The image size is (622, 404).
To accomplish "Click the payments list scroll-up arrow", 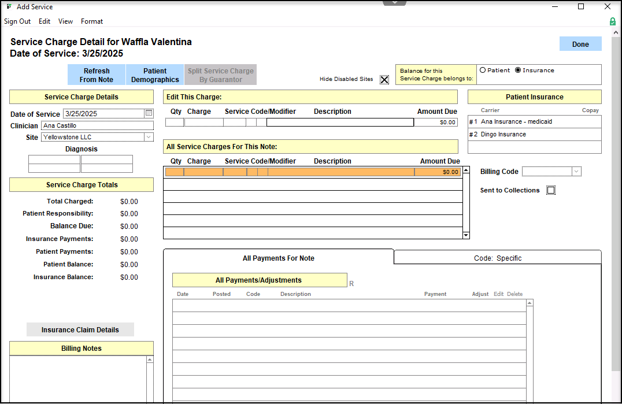I will coord(529,302).
